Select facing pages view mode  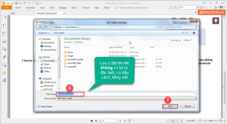pyautogui.click(x=177, y=121)
